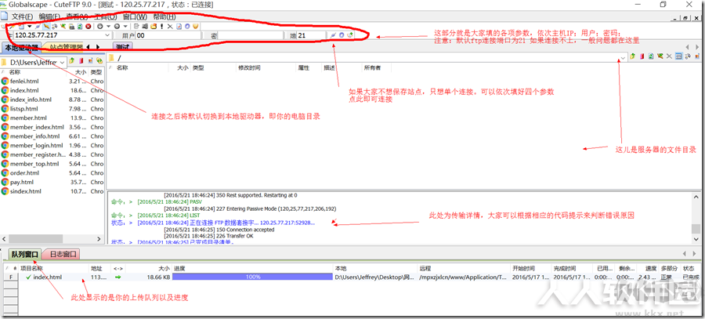Click the properties page icon beside main toolbar X
Image resolution: width=705 pixels, height=319 pixels.
click(x=179, y=27)
